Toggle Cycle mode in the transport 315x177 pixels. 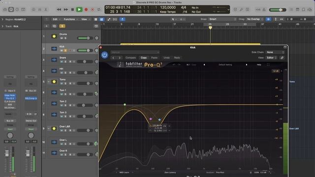tap(99, 9)
